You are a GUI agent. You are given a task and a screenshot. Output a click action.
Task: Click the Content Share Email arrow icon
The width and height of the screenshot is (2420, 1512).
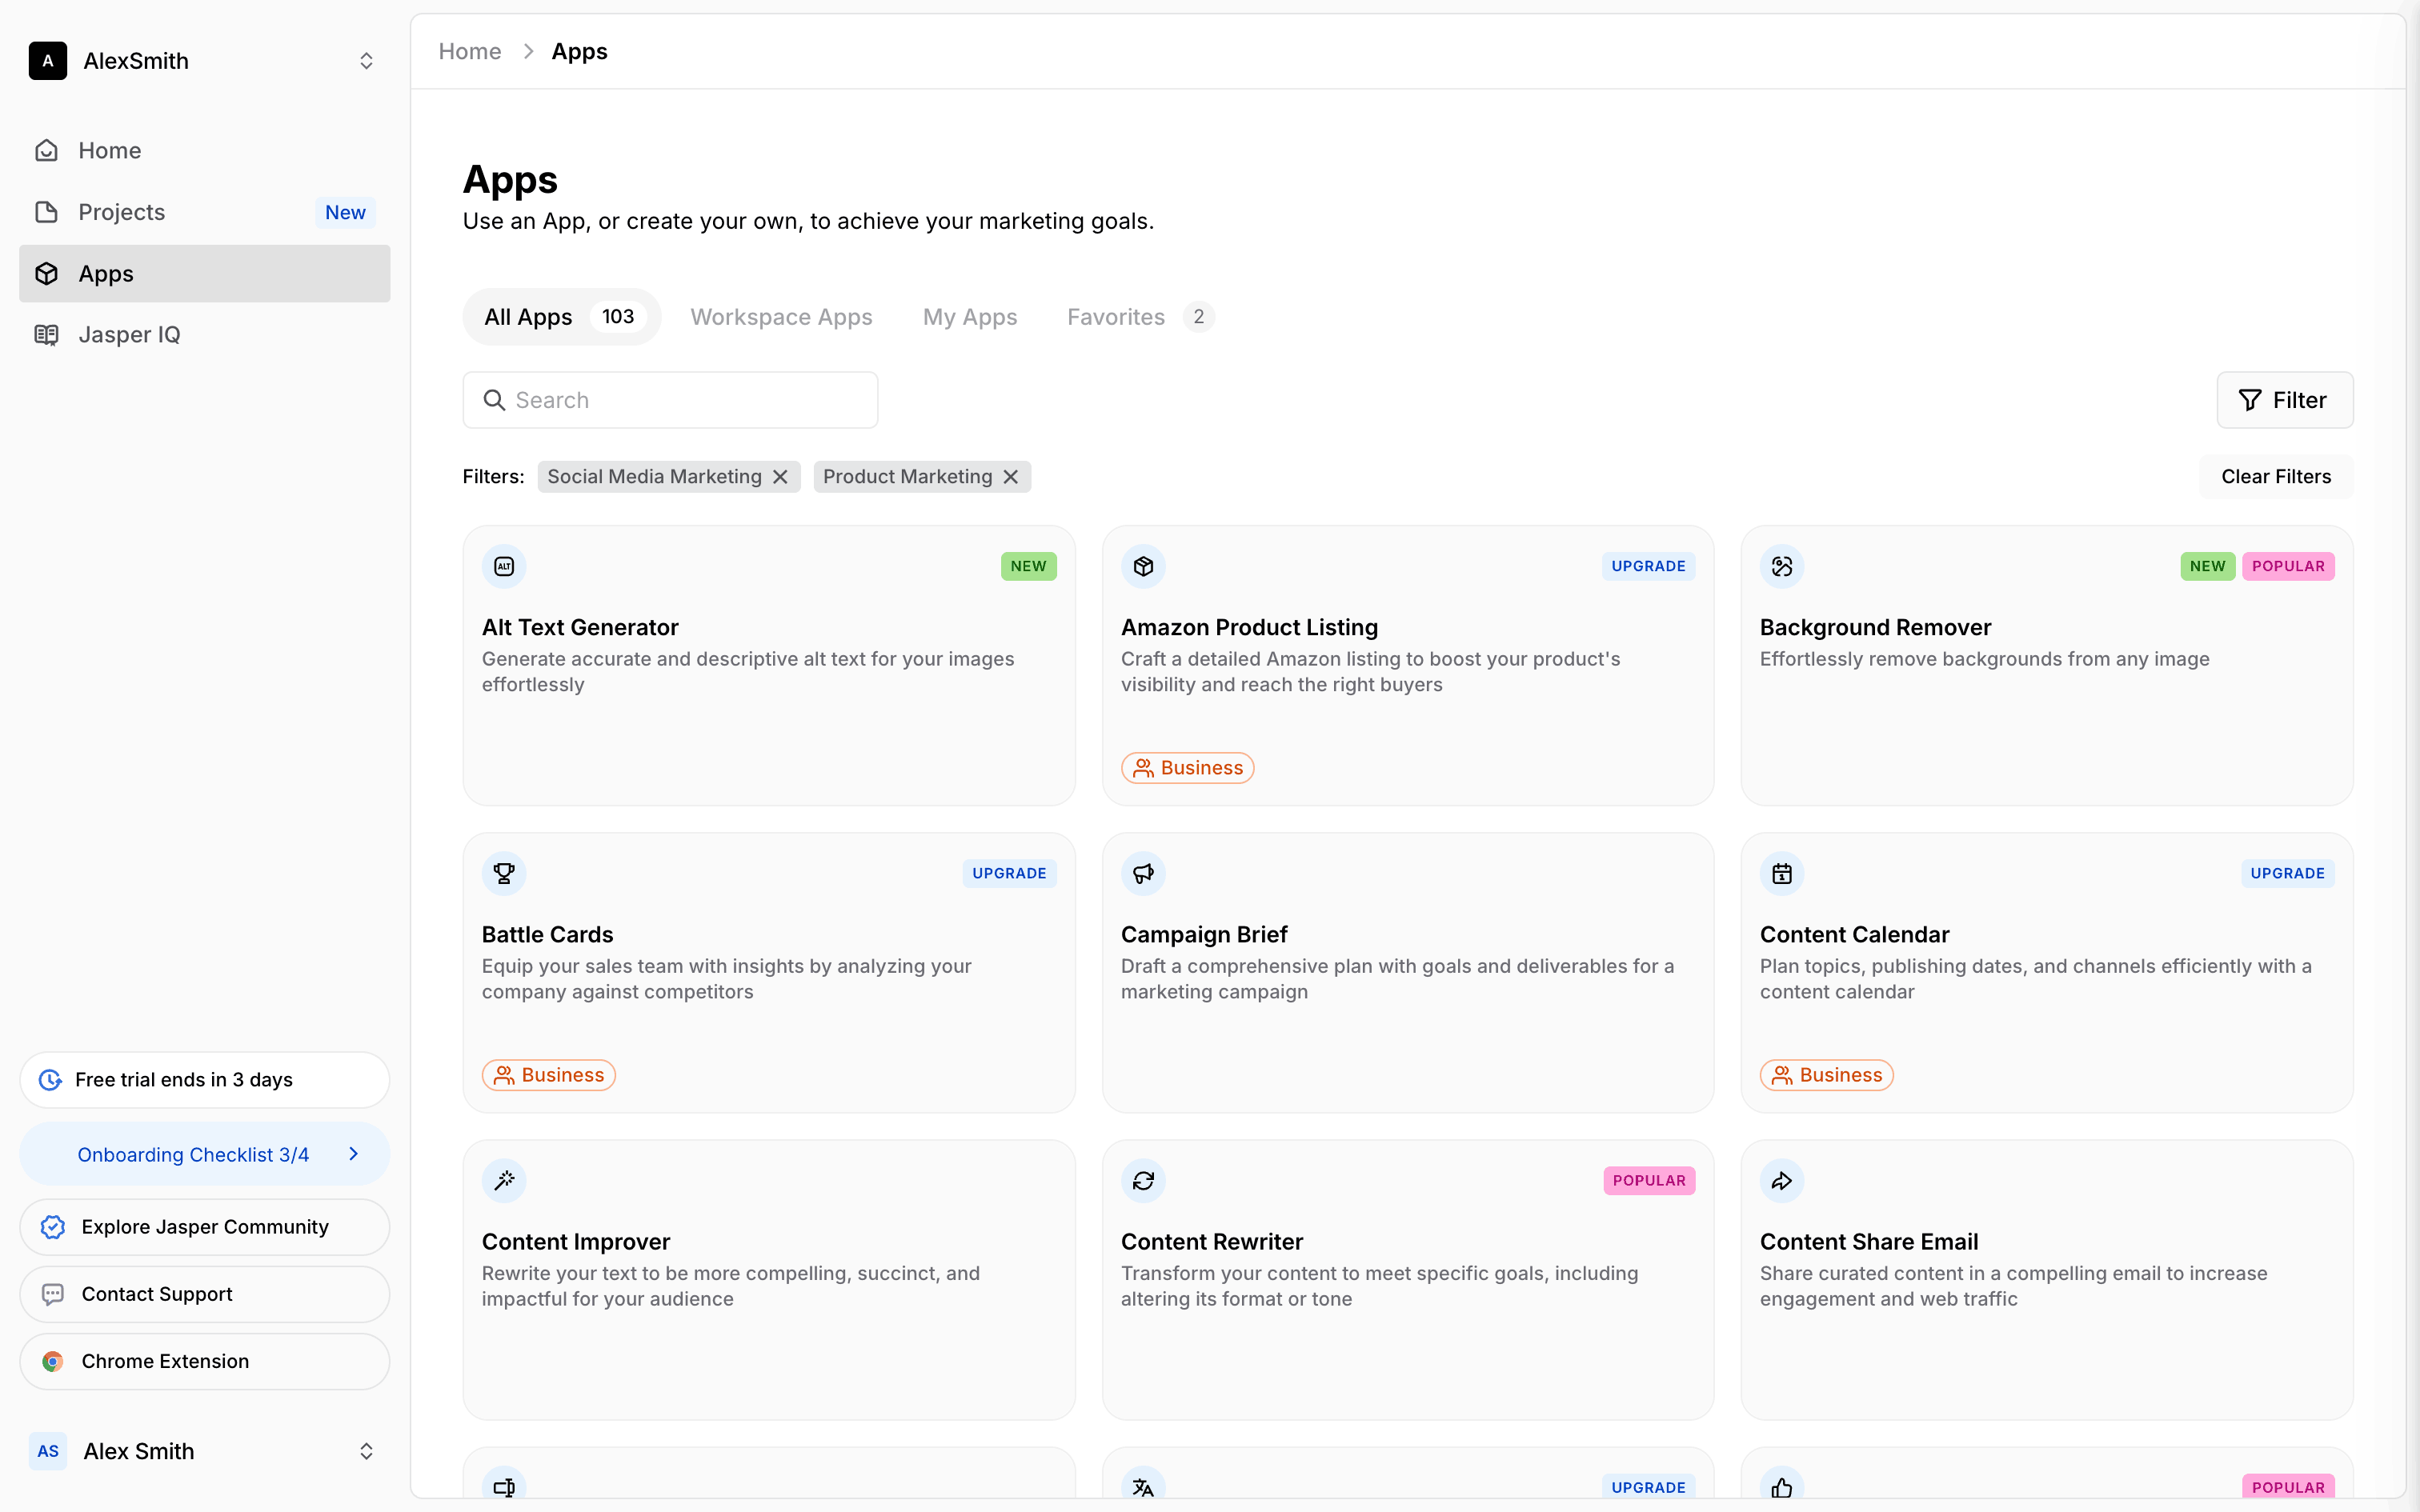1781,1180
